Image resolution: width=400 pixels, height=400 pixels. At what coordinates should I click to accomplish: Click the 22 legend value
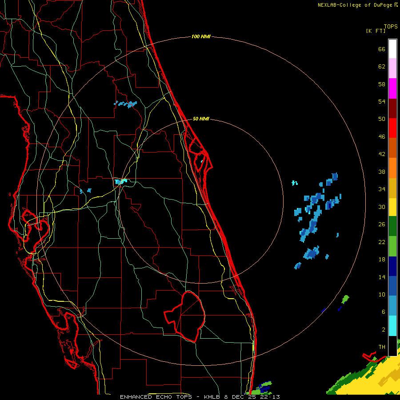point(382,242)
